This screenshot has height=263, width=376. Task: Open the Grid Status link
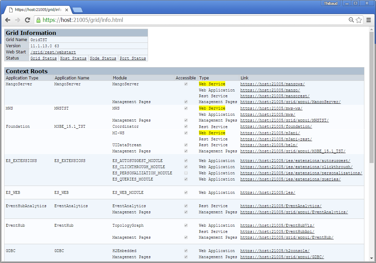[x=43, y=58]
